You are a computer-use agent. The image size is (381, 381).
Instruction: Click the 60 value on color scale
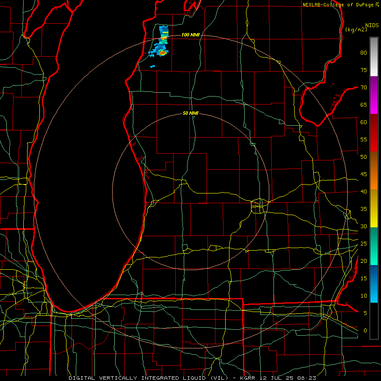click(364, 122)
